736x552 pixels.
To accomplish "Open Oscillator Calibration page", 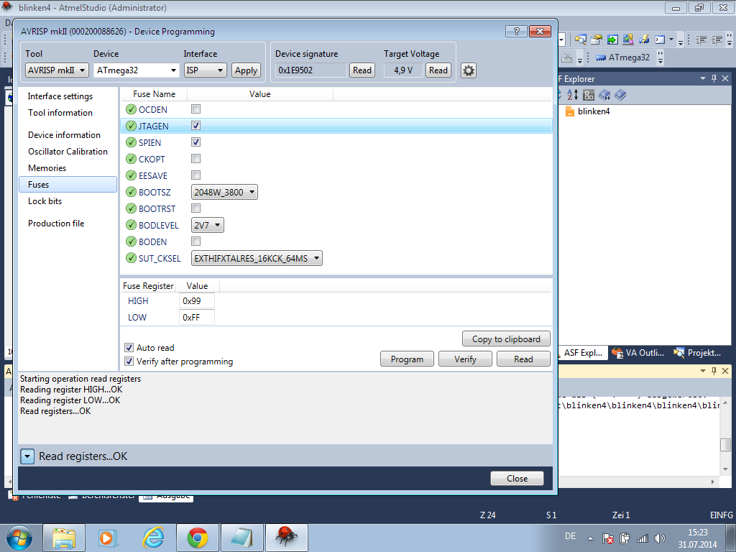I will [x=68, y=151].
